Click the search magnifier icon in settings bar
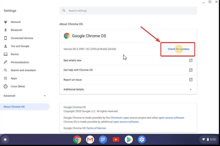220x146 pixels. pos(64,11)
